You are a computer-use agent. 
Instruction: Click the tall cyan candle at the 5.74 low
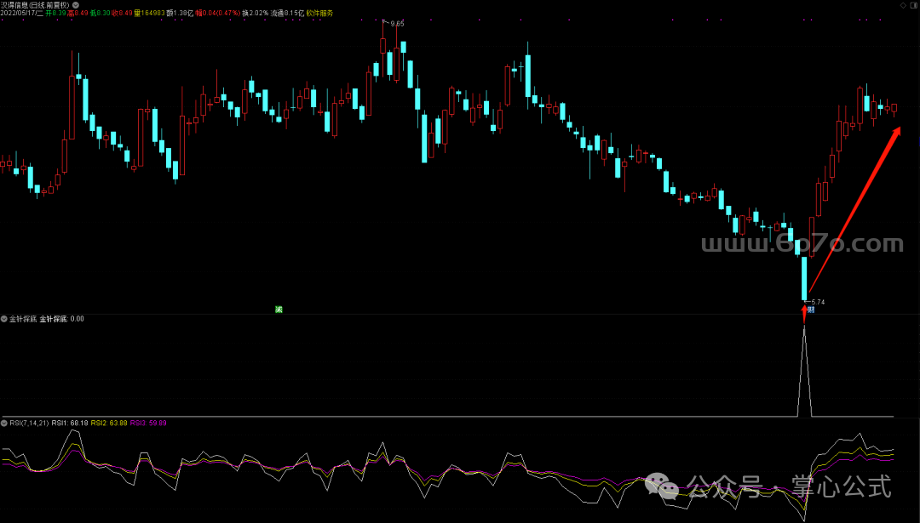(x=803, y=278)
